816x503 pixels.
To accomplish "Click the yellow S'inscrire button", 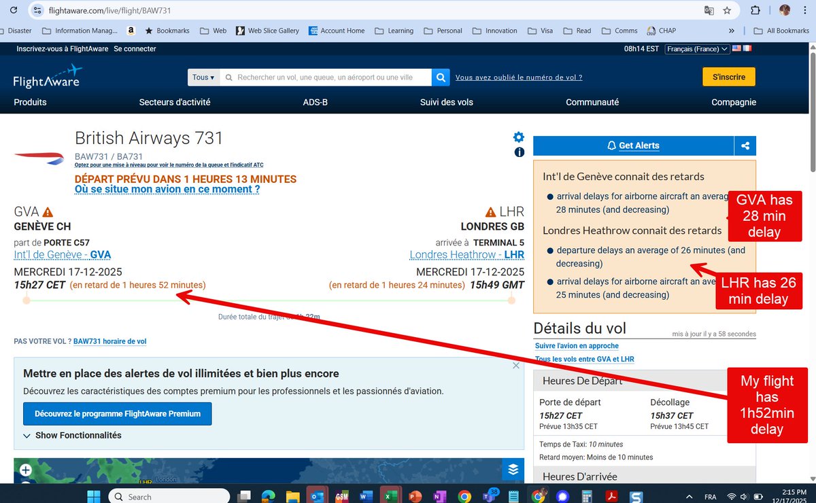I will click(729, 77).
